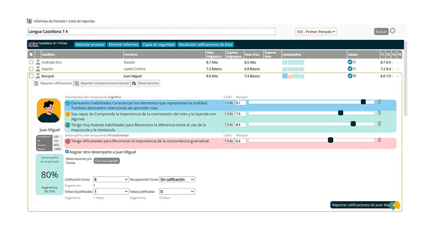Image resolution: width=434 pixels, height=231 pixels.
Task: Select the checkbox for Asprilla row
Action: [x=31, y=69]
